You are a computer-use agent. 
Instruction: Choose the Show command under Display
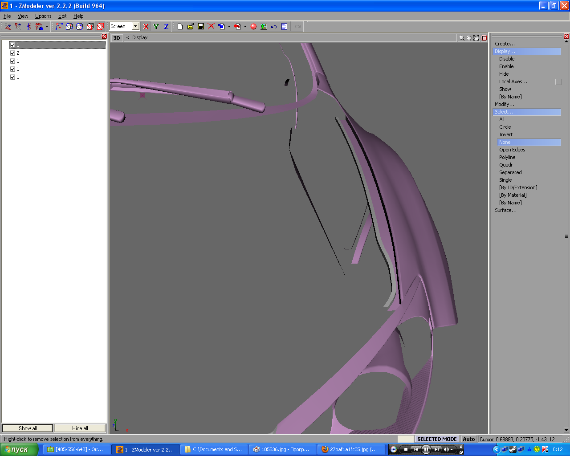pos(505,89)
